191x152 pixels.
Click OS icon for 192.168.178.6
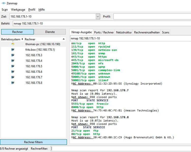pyautogui.click(x=13, y=71)
